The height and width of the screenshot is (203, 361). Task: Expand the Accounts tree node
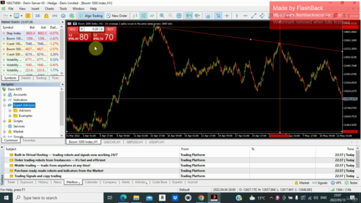click(5, 95)
